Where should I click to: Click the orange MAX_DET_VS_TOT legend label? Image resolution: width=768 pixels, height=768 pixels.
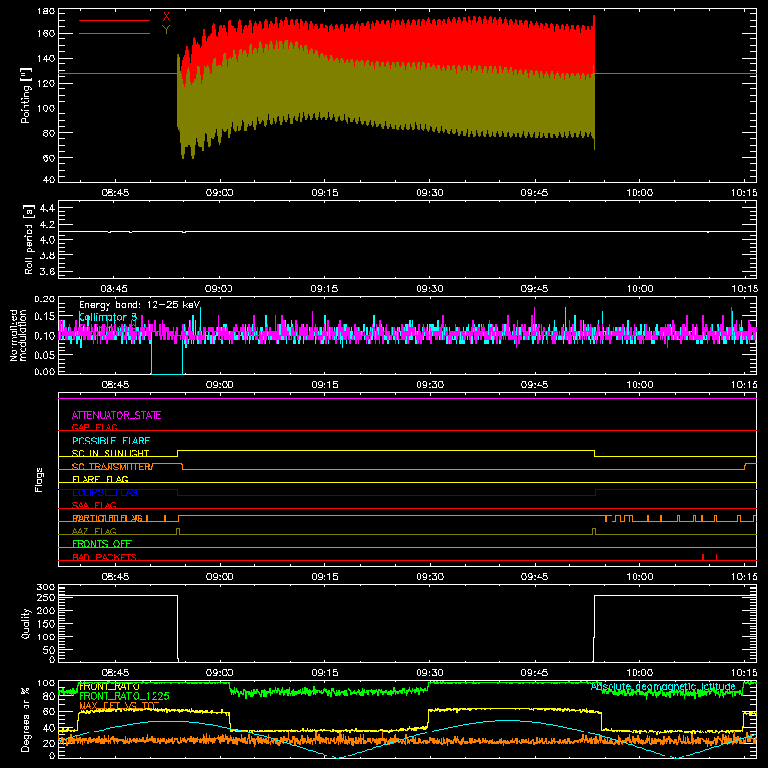pyautogui.click(x=119, y=706)
